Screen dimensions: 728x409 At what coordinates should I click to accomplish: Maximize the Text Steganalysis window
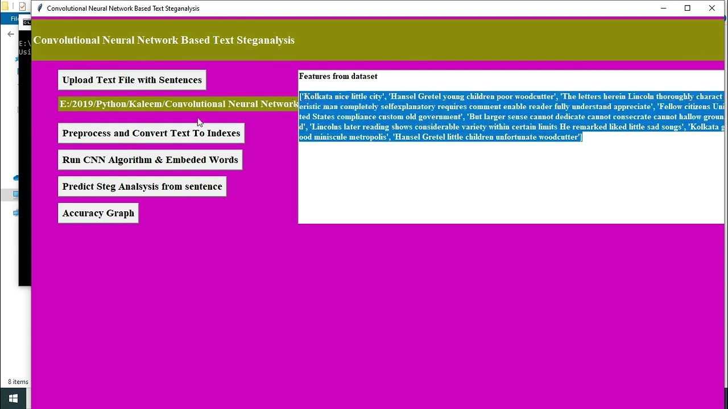click(x=687, y=8)
